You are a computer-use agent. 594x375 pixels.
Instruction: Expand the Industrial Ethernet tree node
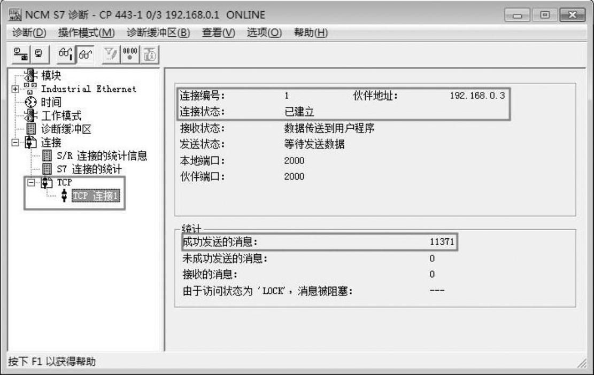pyautogui.click(x=15, y=89)
